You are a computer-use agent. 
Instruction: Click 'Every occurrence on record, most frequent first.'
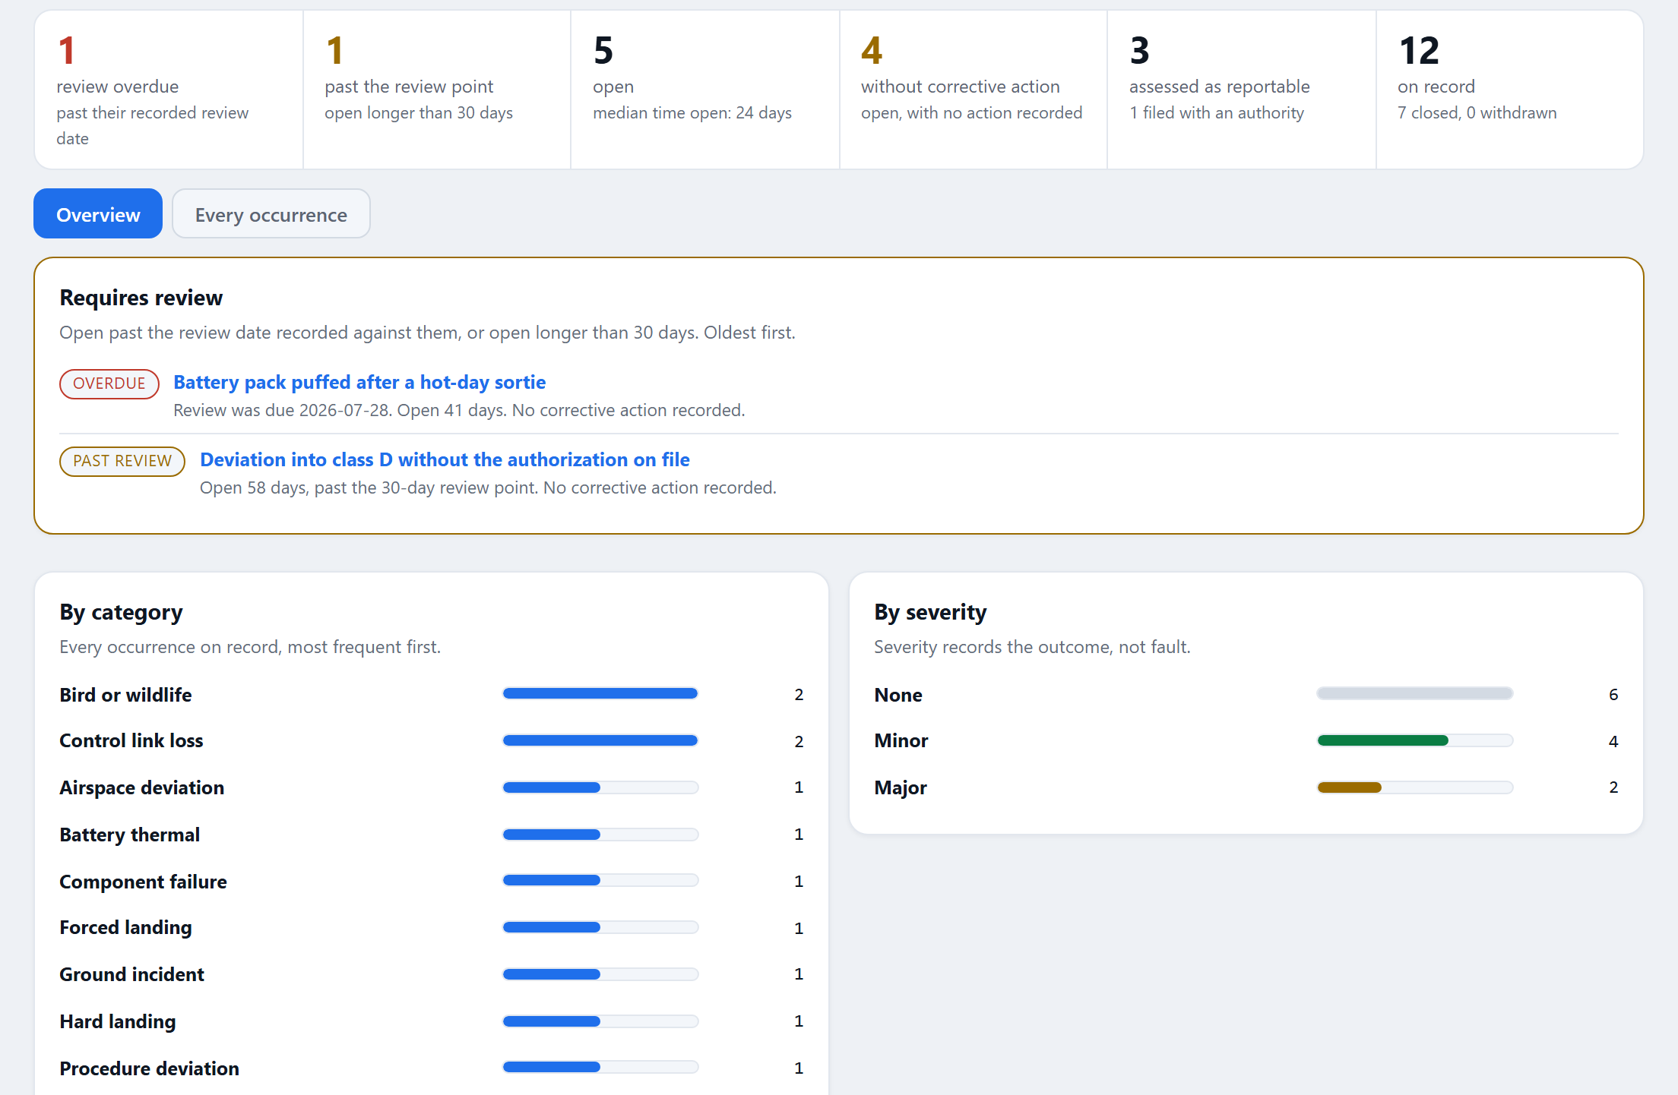(x=250, y=647)
